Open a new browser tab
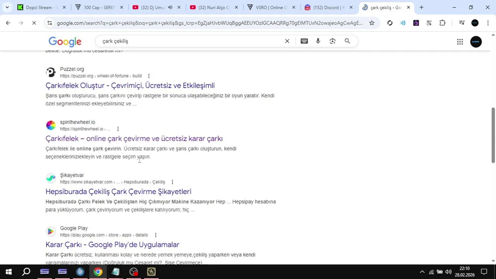 [x=421, y=7]
